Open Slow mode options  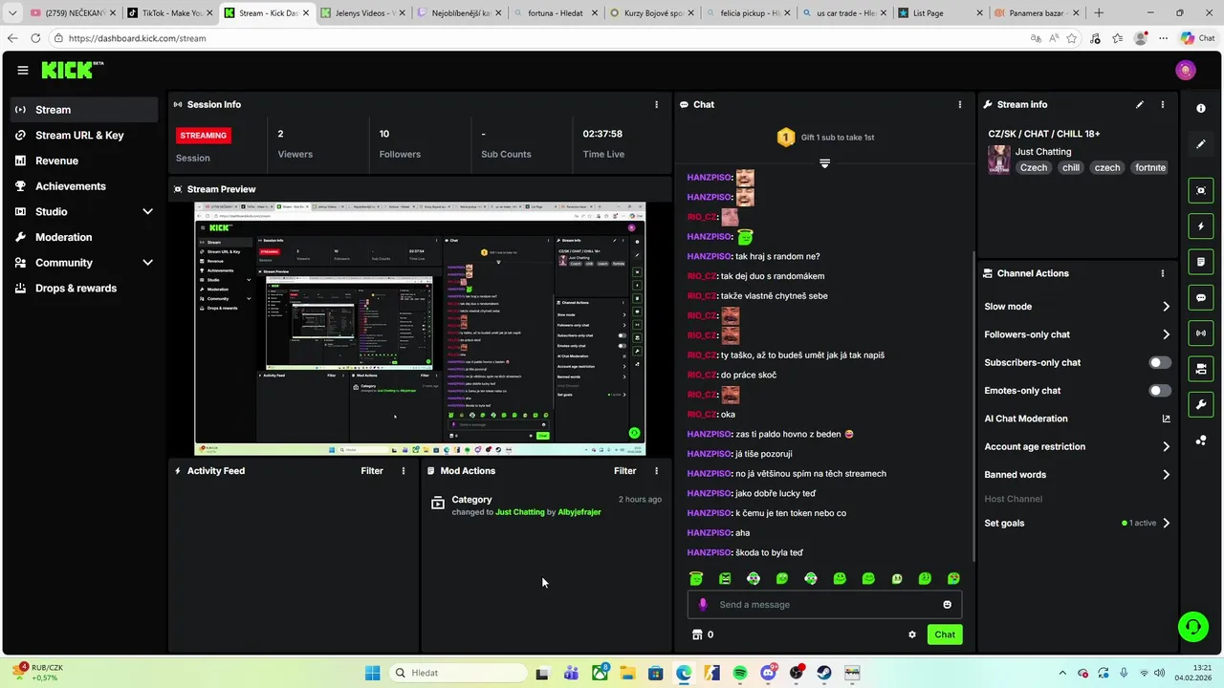[x=1077, y=307]
